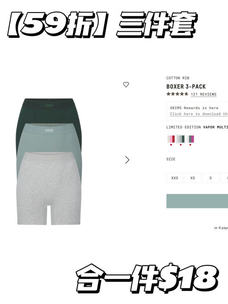The width and height of the screenshot is (228, 304).
Task: Click the COTTON RIB collection label
Action: 178,78
